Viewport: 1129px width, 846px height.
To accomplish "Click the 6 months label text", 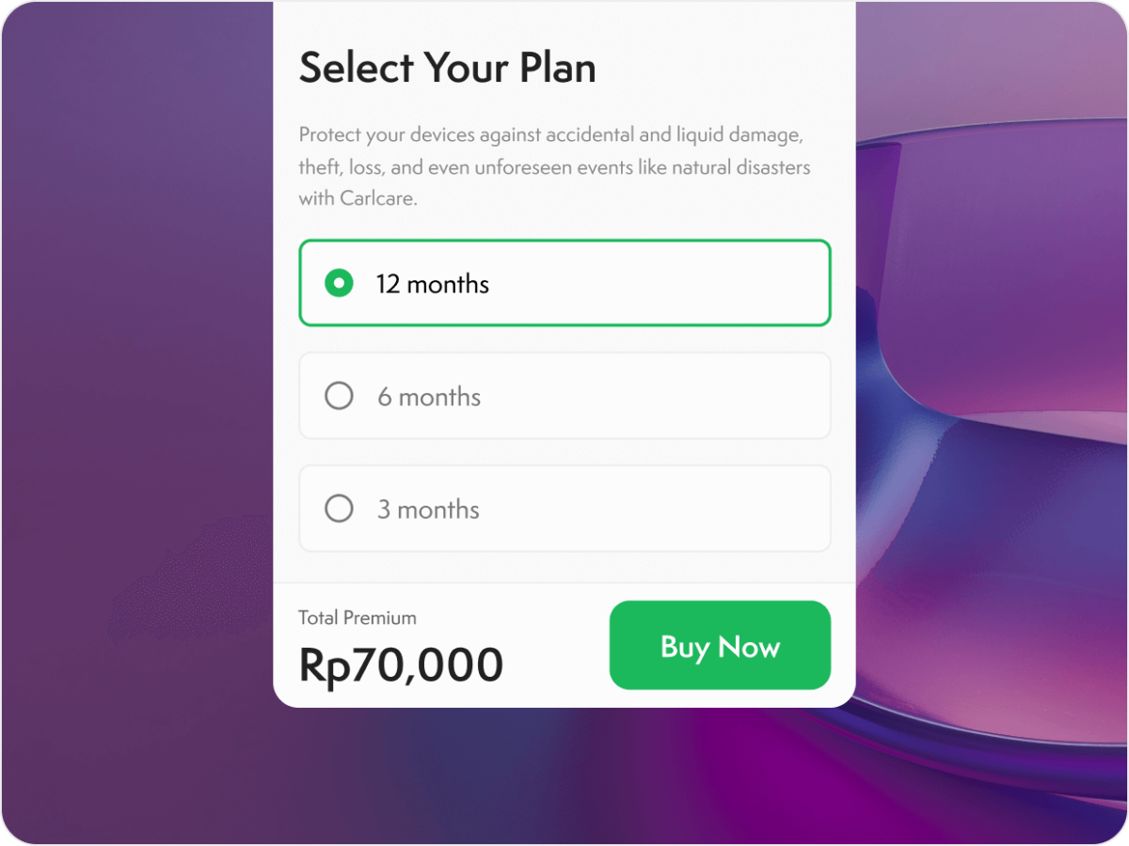I will pyautogui.click(x=429, y=396).
